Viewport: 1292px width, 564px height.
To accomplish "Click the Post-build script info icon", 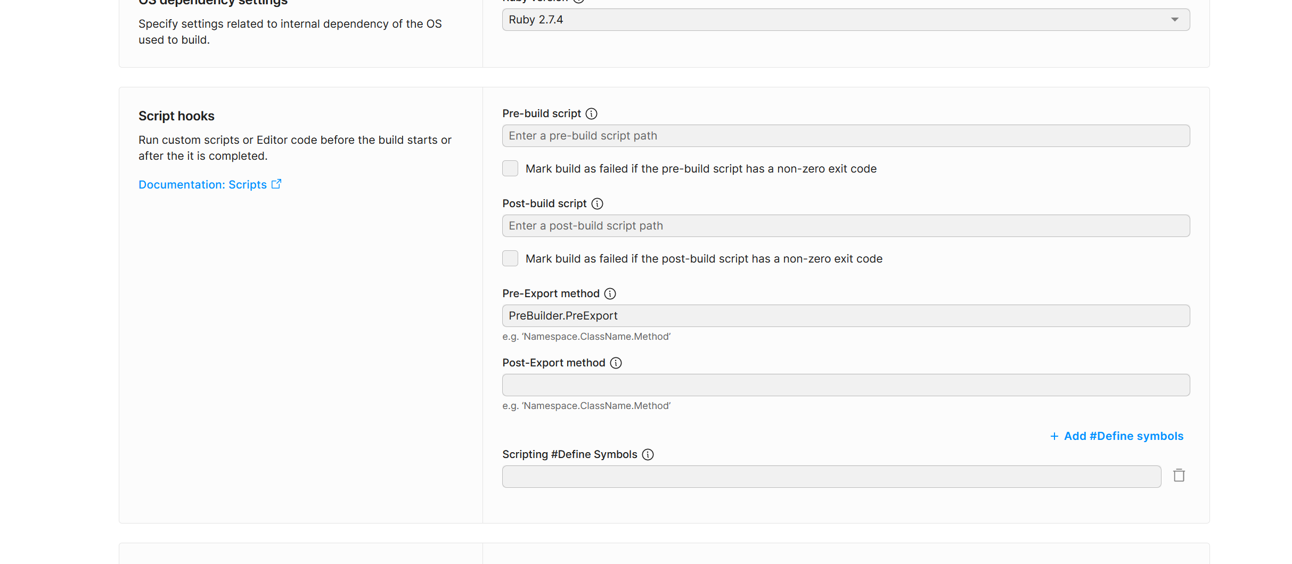I will pyautogui.click(x=598, y=203).
